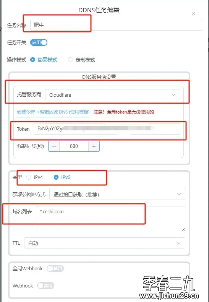Click chevron arrow on Cloudflare provider dropdown
This screenshot has height=302, width=209.
173,94
